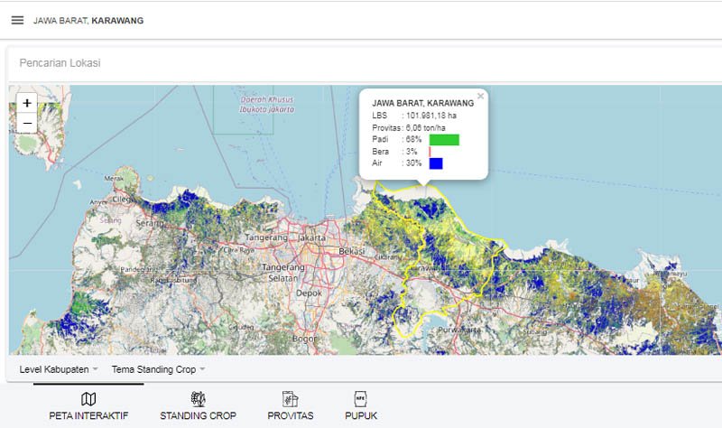Click the Provitas icon
Image resolution: width=722 pixels, height=428 pixels.
coord(290,399)
